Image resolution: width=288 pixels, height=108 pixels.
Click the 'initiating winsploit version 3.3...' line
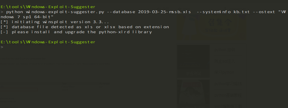(55, 22)
